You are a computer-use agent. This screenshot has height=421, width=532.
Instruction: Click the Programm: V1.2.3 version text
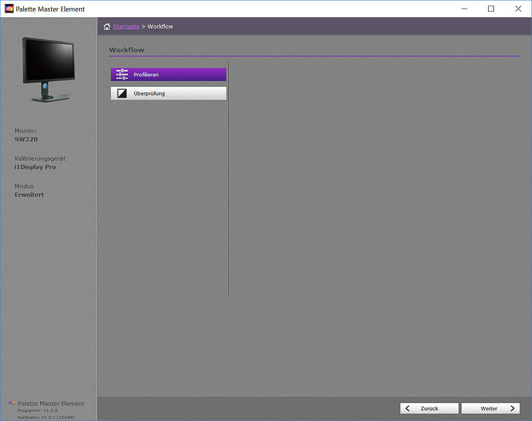(37, 410)
